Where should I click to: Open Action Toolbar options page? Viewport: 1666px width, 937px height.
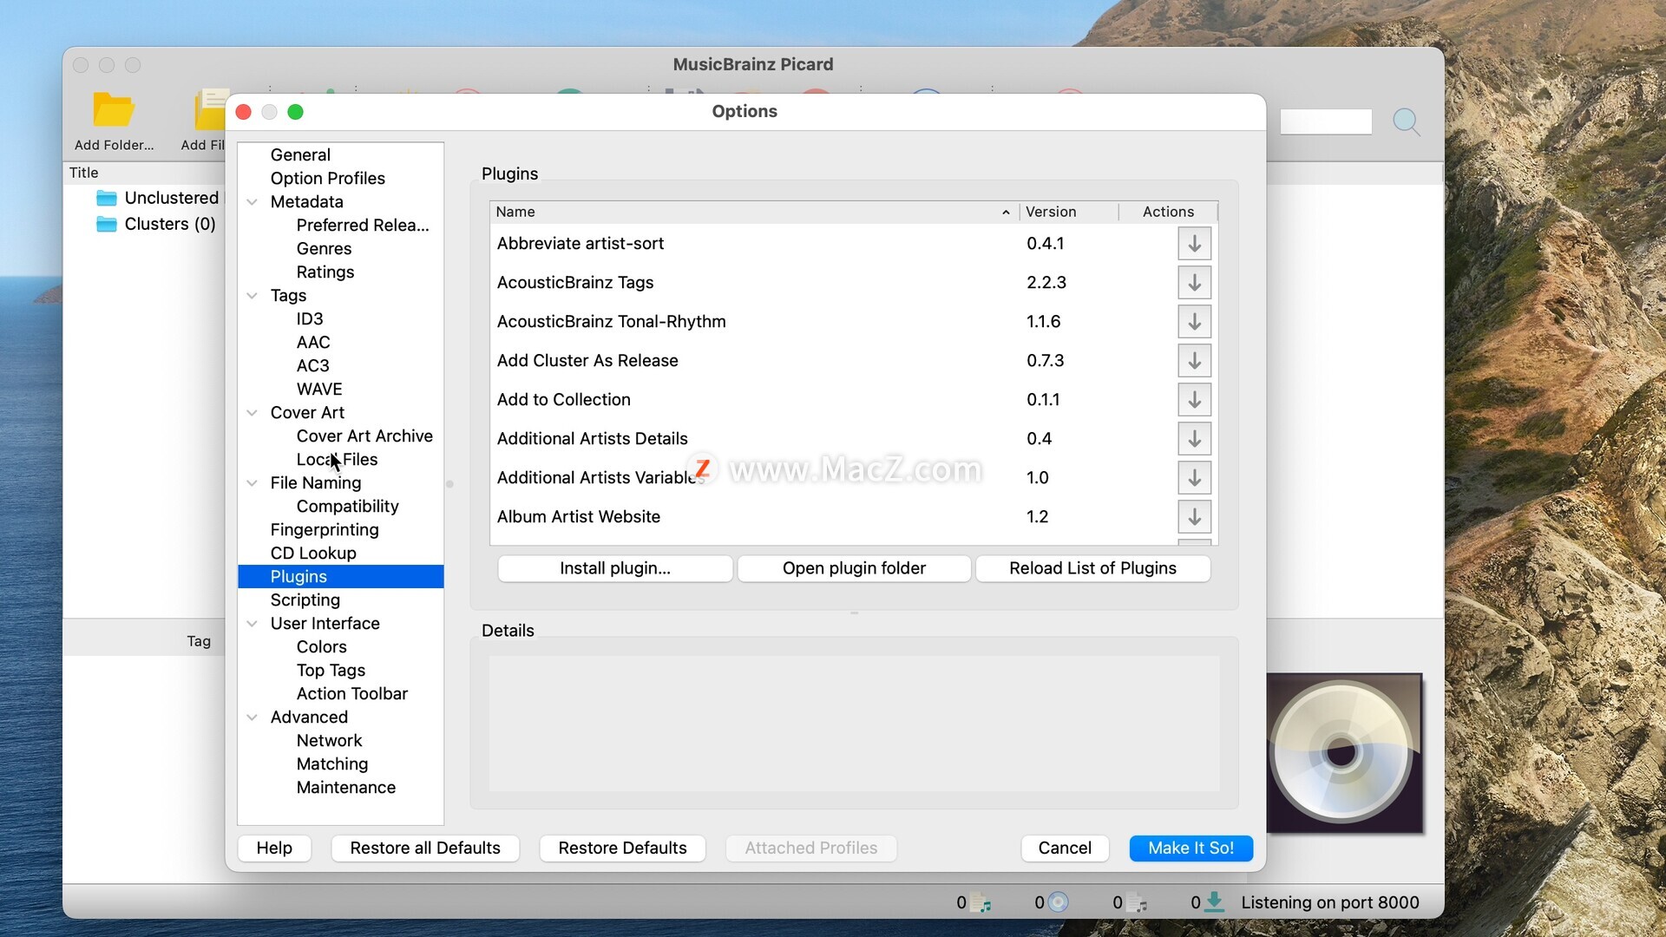(x=351, y=694)
